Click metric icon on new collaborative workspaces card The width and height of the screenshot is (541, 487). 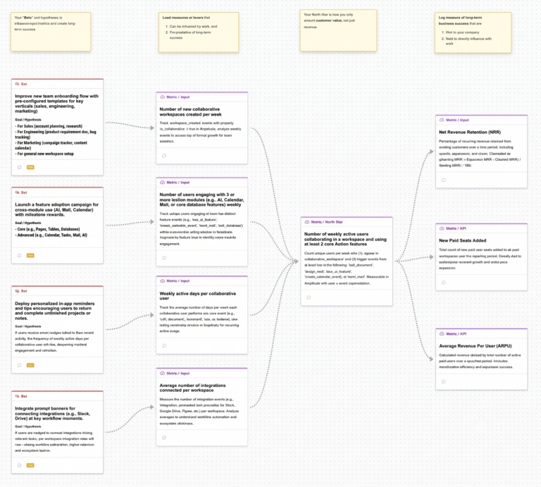coord(162,97)
